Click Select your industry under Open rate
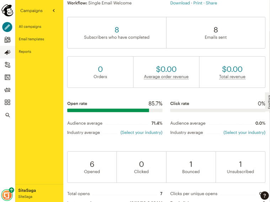The width and height of the screenshot is (270, 202). point(141,133)
